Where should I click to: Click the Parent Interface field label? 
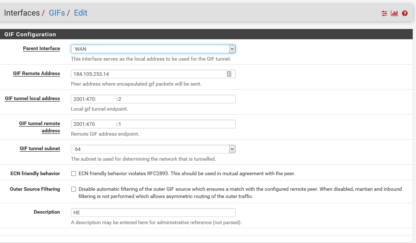point(41,49)
